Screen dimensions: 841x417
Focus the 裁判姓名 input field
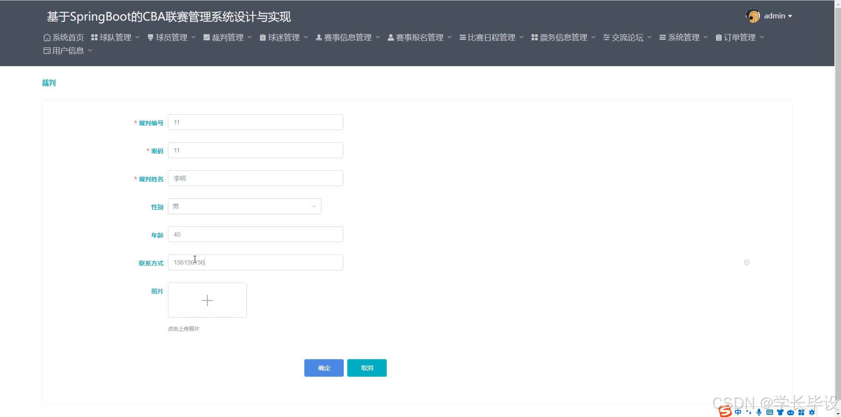coord(256,178)
